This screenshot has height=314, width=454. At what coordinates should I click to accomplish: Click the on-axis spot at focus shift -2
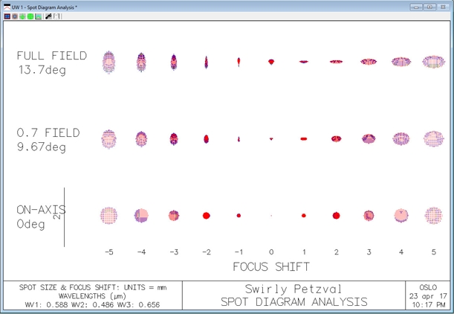206,216
